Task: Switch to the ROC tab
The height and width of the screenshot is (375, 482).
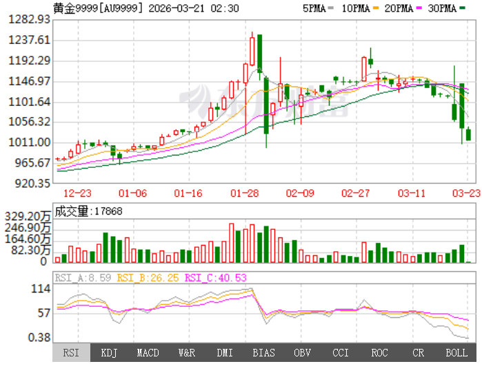Action: point(379,353)
